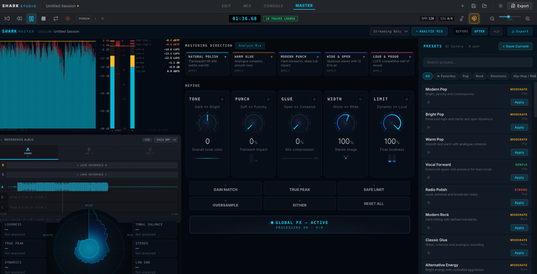Favorite the Modern Pop preset star
This screenshot has width=537, height=274.
tap(428, 102)
